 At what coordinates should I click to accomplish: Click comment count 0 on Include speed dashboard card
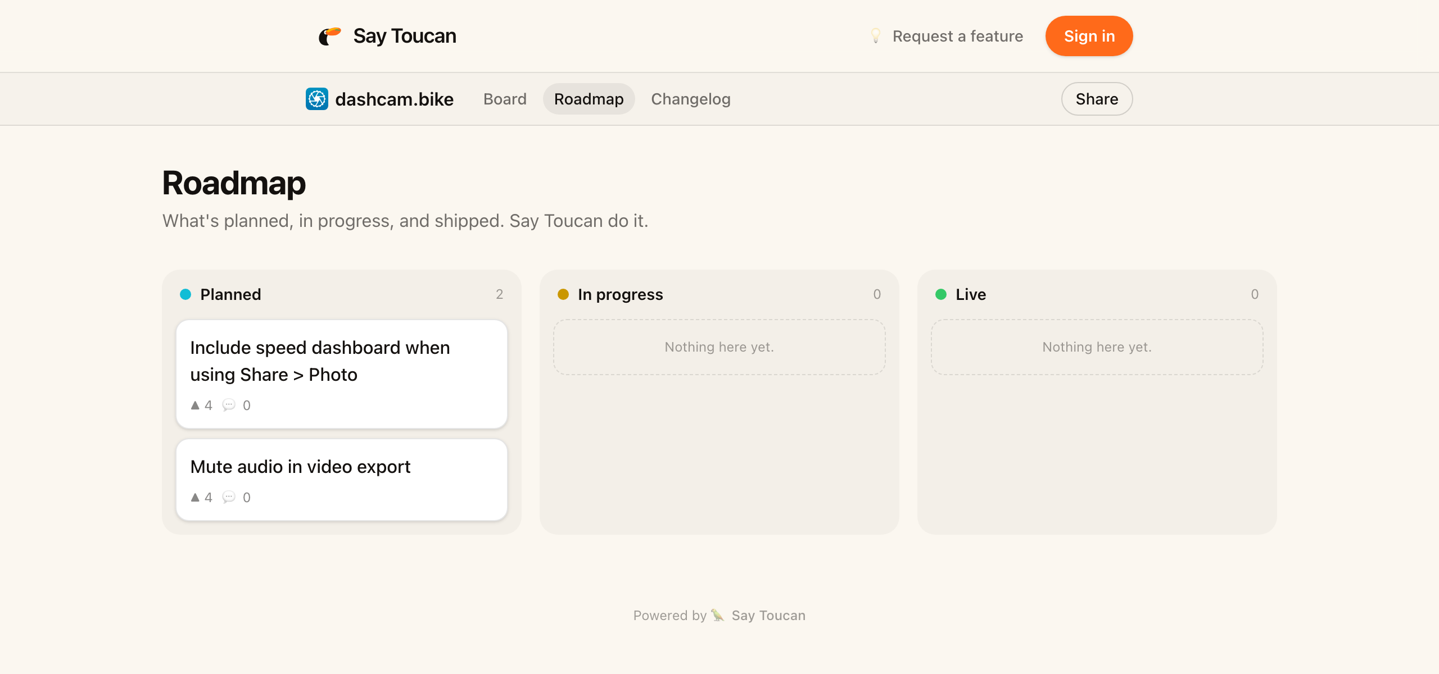coord(246,405)
